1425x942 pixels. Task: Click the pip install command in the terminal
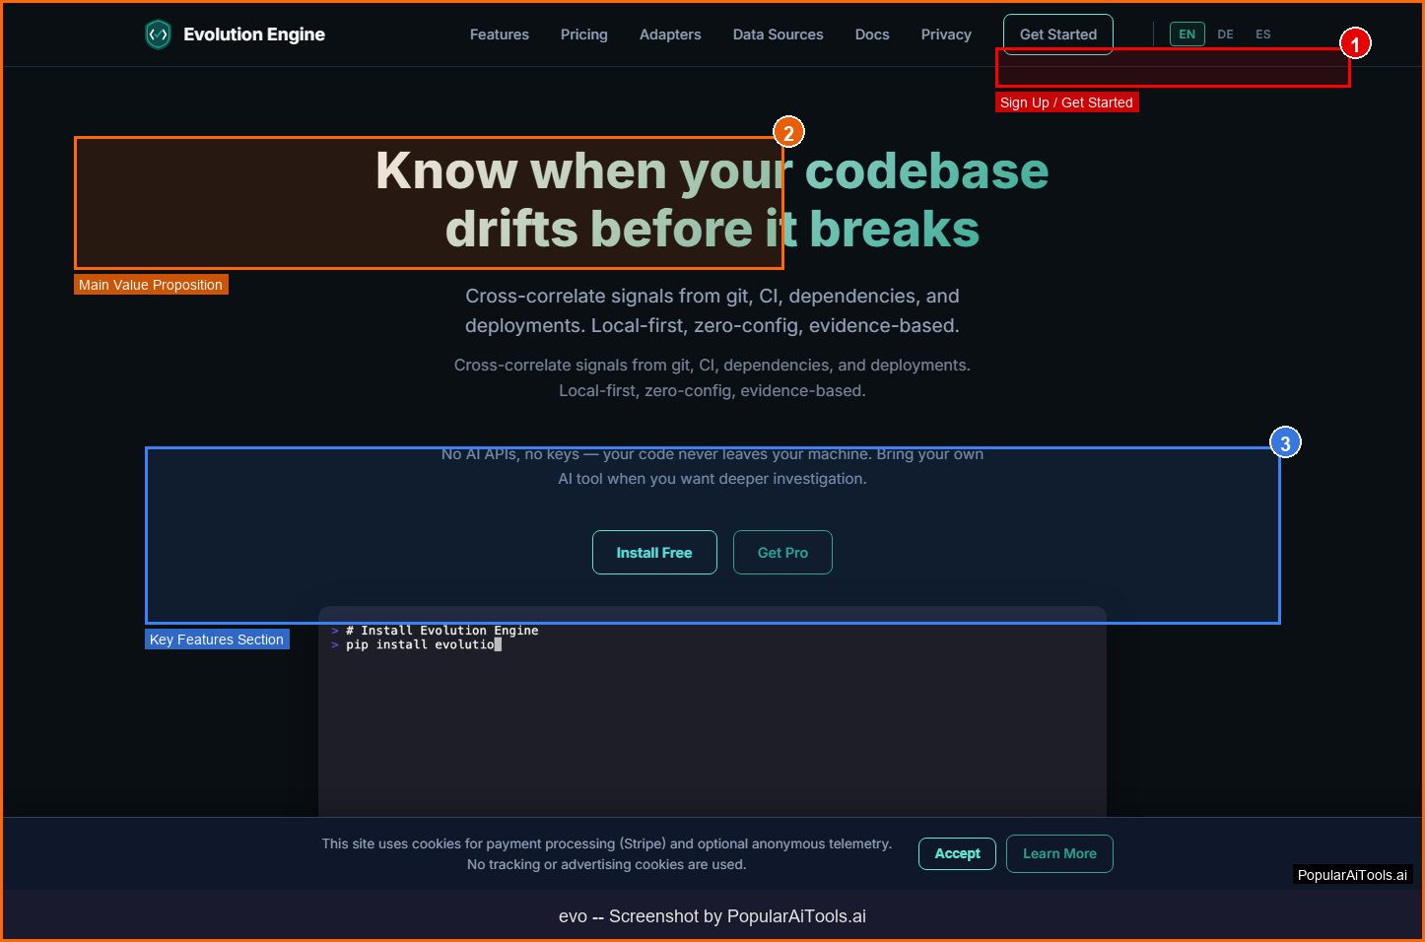pyautogui.click(x=420, y=644)
